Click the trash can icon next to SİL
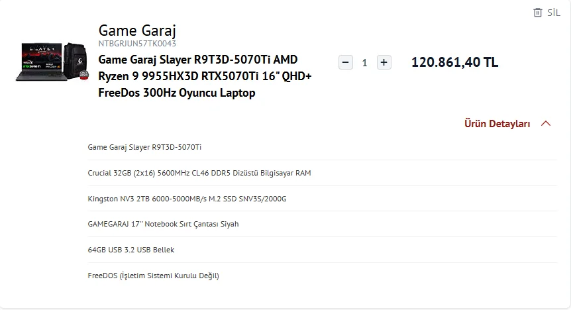571x310 pixels. [537, 13]
